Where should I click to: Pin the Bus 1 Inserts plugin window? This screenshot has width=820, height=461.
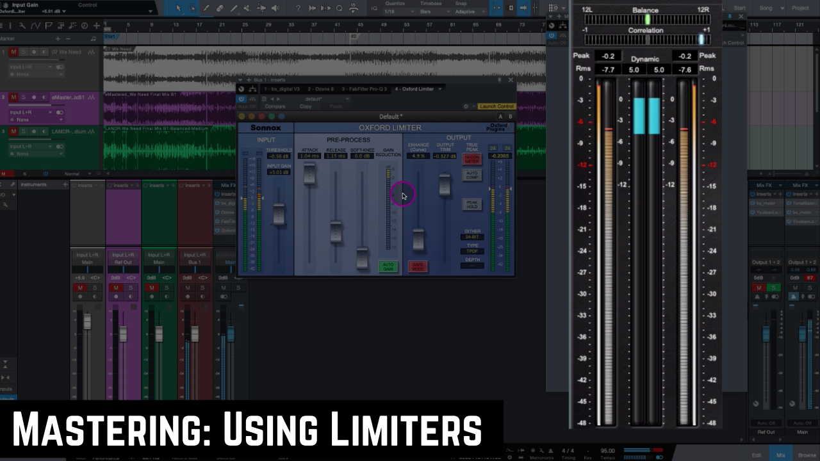click(x=500, y=80)
